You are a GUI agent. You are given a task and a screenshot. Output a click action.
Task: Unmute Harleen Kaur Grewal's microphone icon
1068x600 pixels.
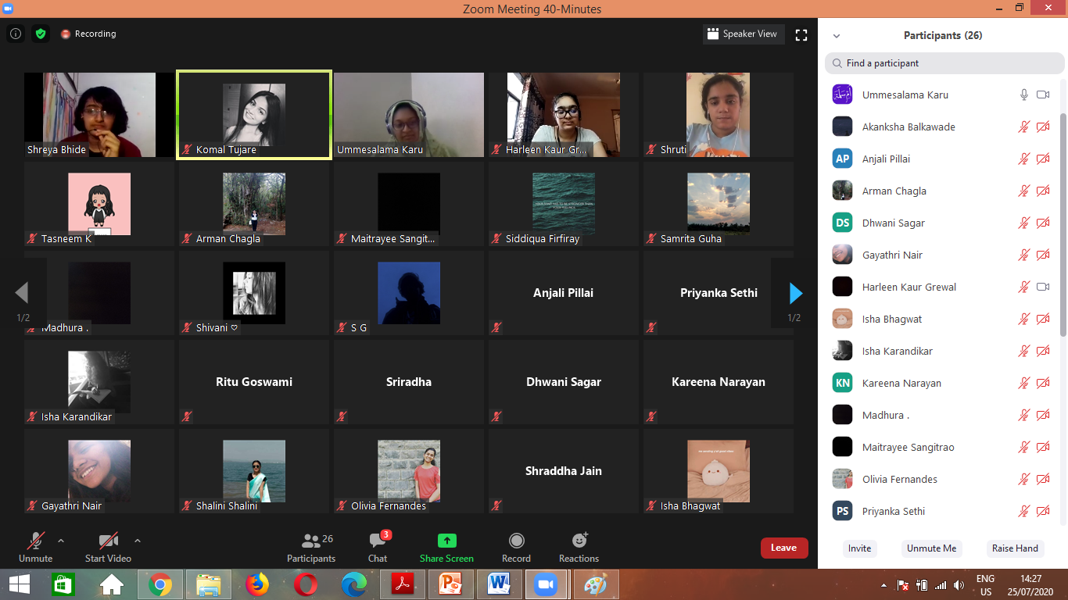click(1024, 287)
